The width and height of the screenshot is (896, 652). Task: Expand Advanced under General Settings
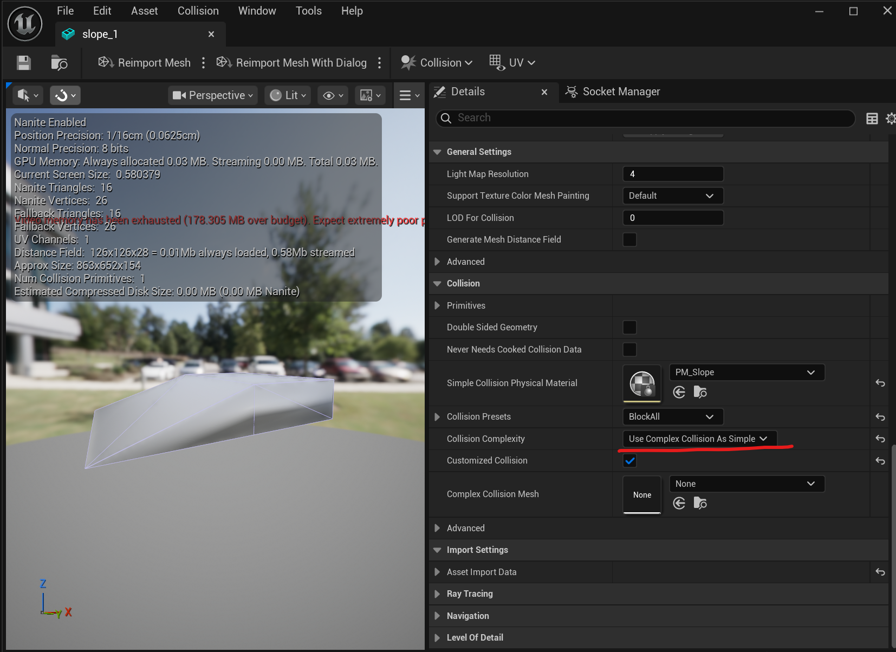pyautogui.click(x=437, y=262)
